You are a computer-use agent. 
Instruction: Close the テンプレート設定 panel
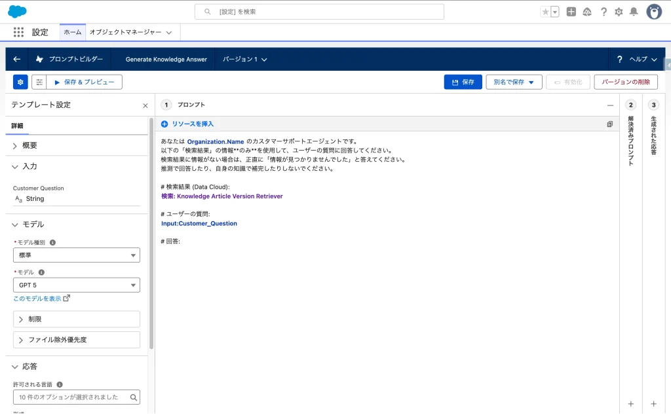(x=145, y=105)
